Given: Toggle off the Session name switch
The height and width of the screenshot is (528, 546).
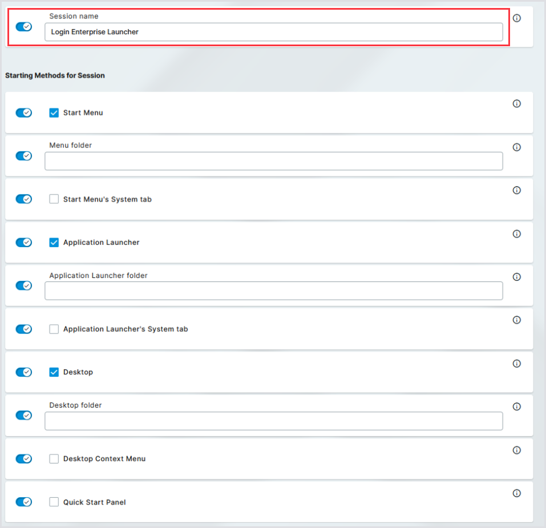Looking at the screenshot, I should 23,27.
